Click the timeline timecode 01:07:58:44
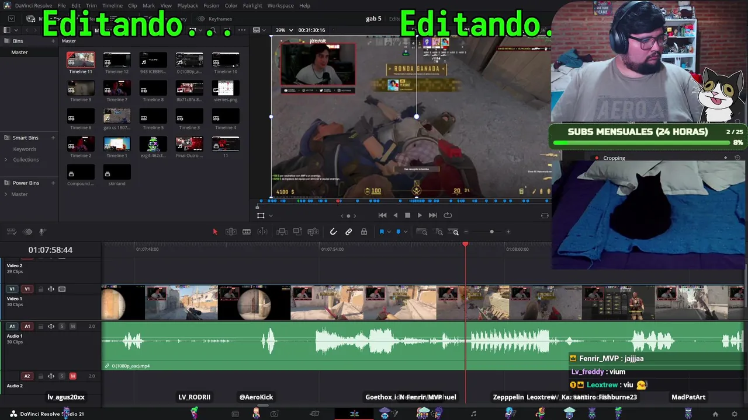 [50, 250]
